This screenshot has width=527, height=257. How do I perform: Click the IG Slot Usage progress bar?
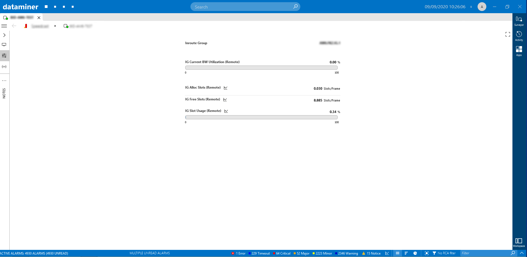click(261, 117)
